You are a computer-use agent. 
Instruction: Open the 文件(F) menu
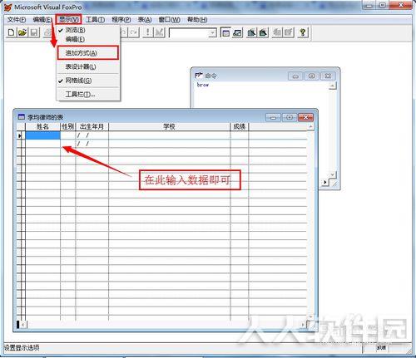pyautogui.click(x=17, y=20)
